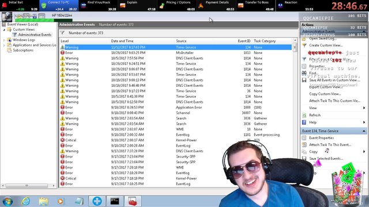Click the Critical icon for 9/18/2017 Kernel-Power
Viewport: 369px width, 207px height.
click(x=62, y=140)
